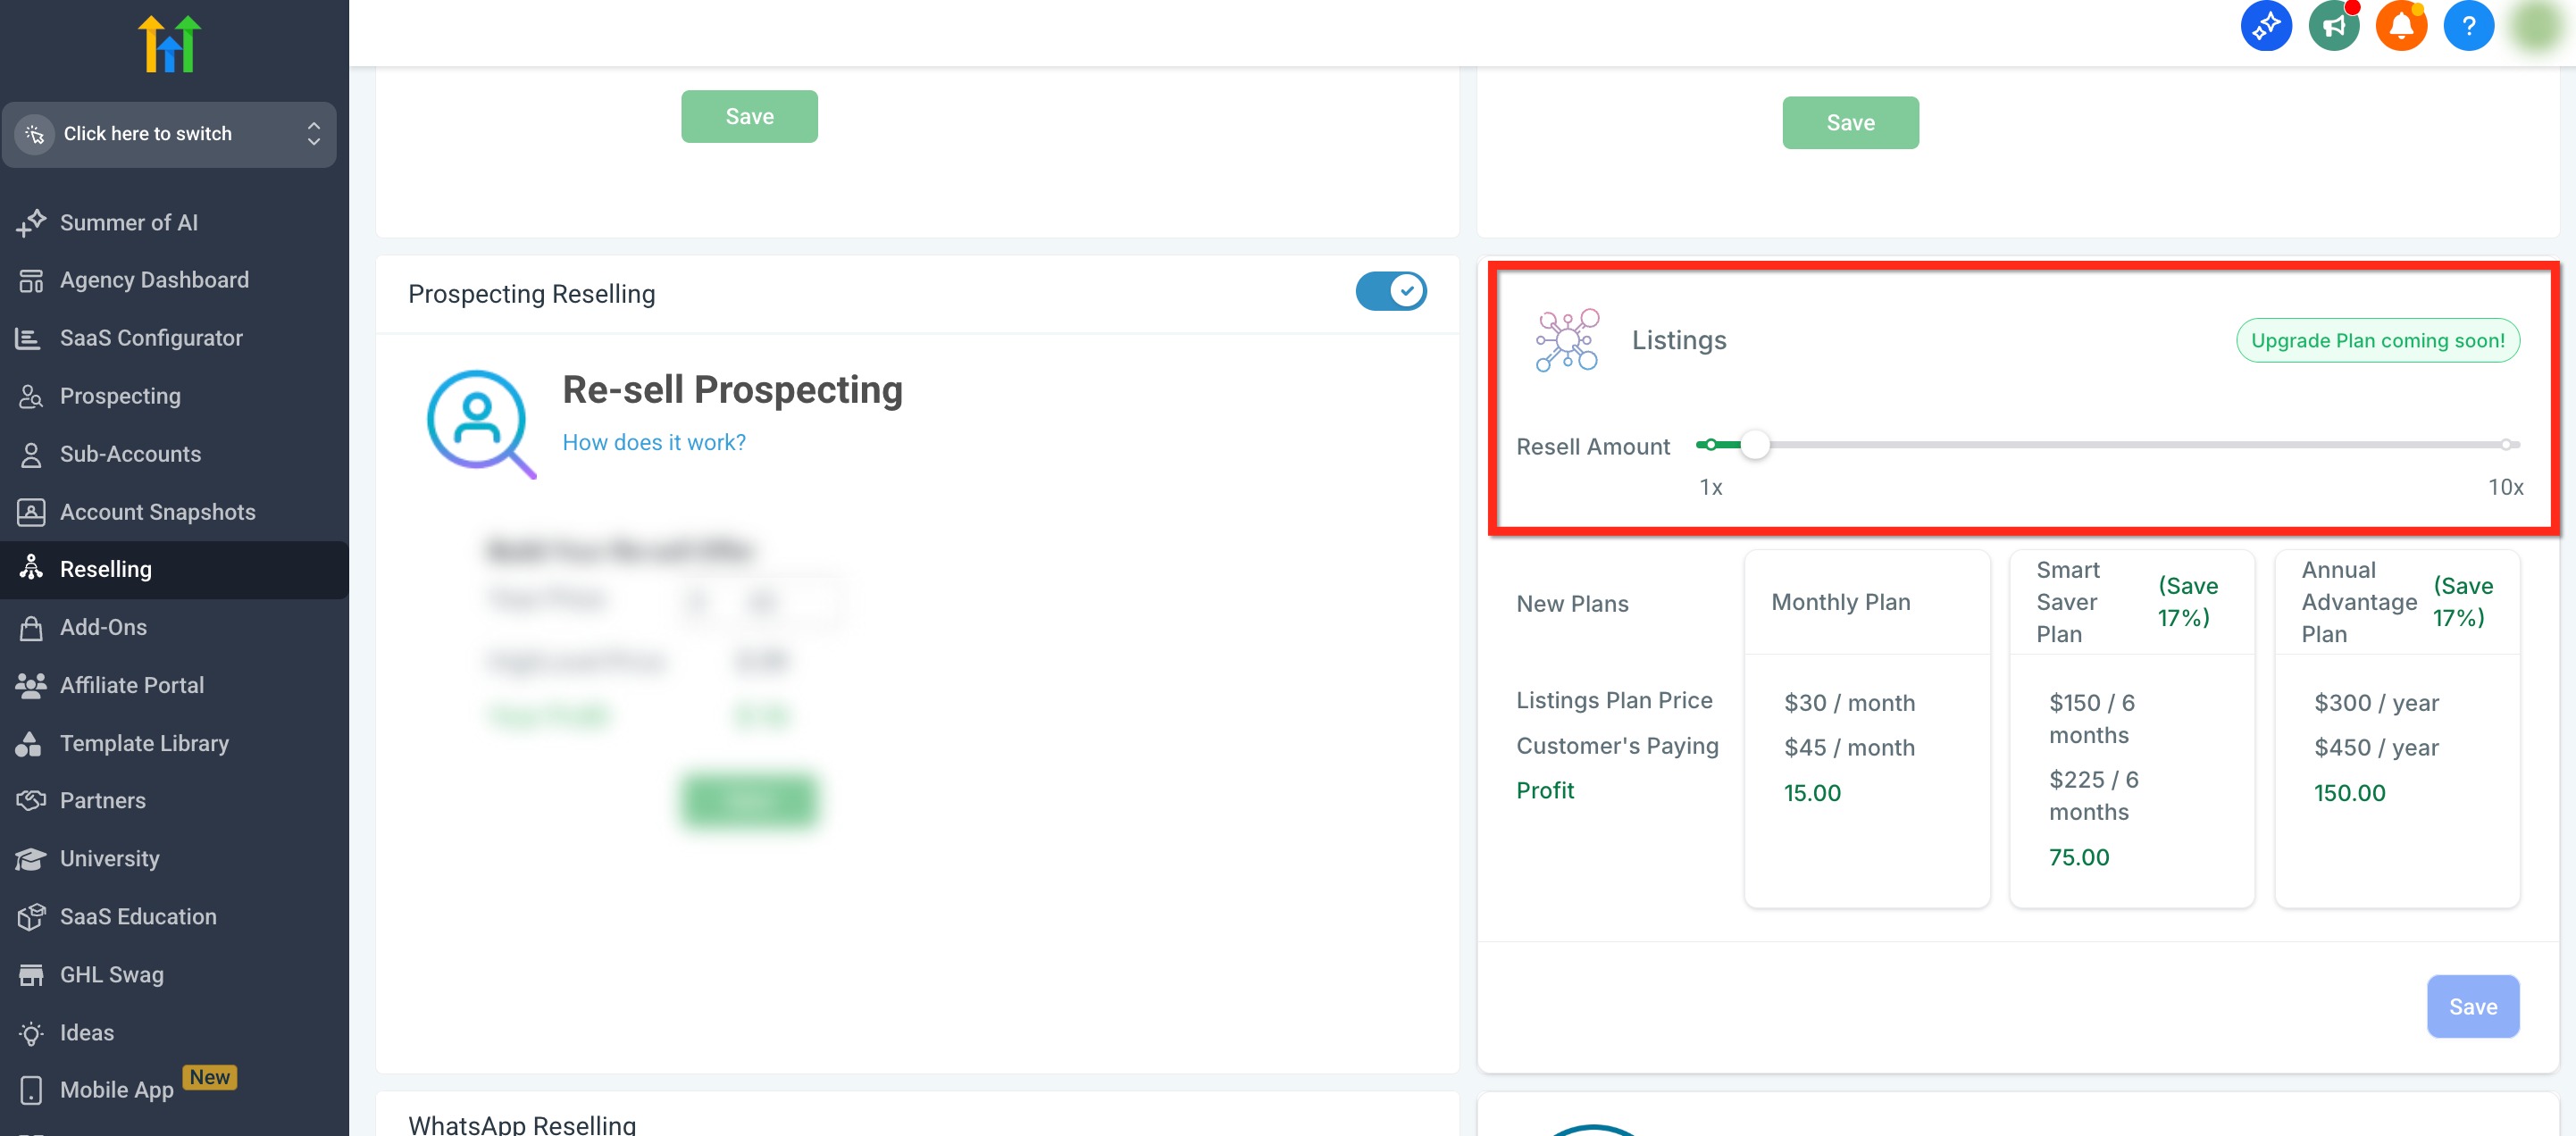2576x1136 pixels.
Task: Toggle the Prospecting Reselling switch off
Action: point(1390,292)
